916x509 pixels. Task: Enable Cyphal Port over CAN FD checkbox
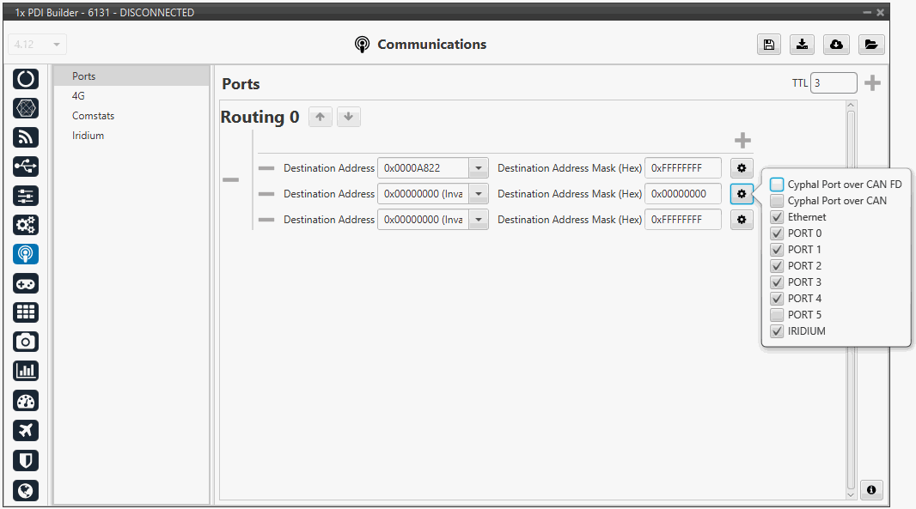click(777, 185)
